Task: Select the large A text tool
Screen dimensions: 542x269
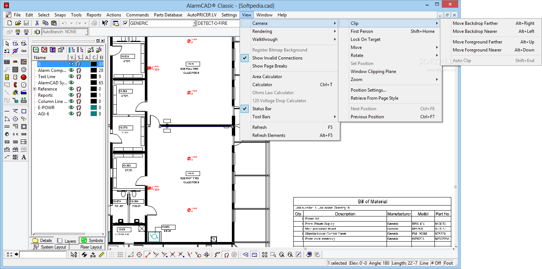Action: point(24,157)
